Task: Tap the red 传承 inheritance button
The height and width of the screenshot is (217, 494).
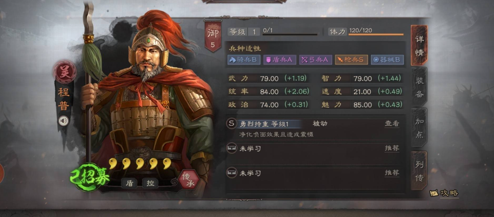Action: (x=189, y=180)
